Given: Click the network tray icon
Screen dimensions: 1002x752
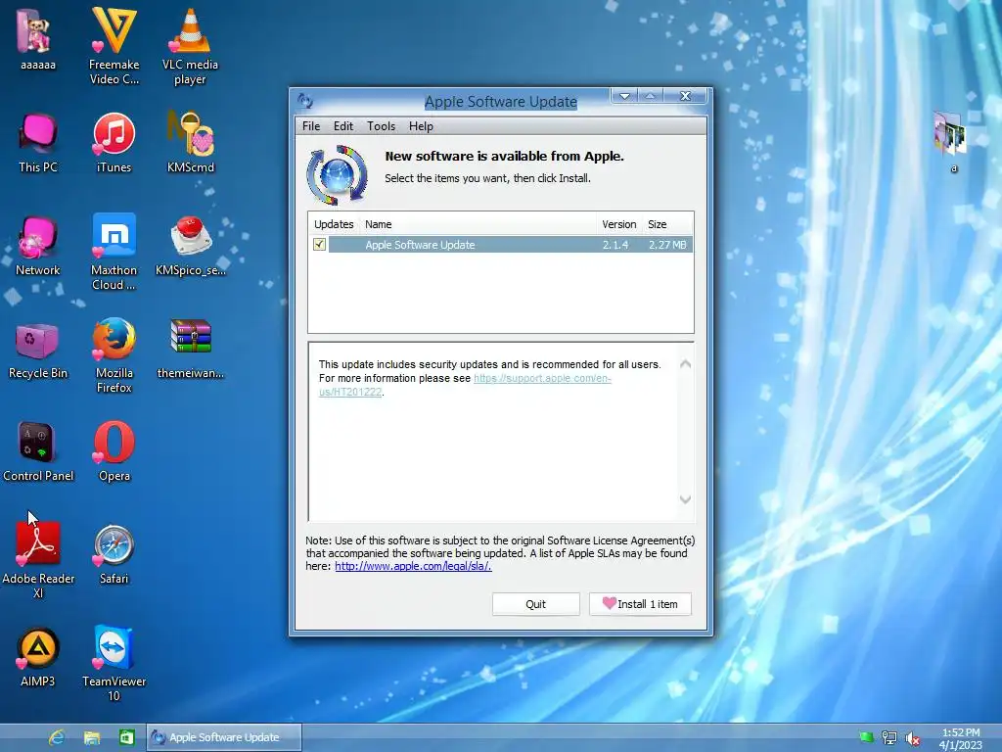Looking at the screenshot, I should tap(888, 738).
